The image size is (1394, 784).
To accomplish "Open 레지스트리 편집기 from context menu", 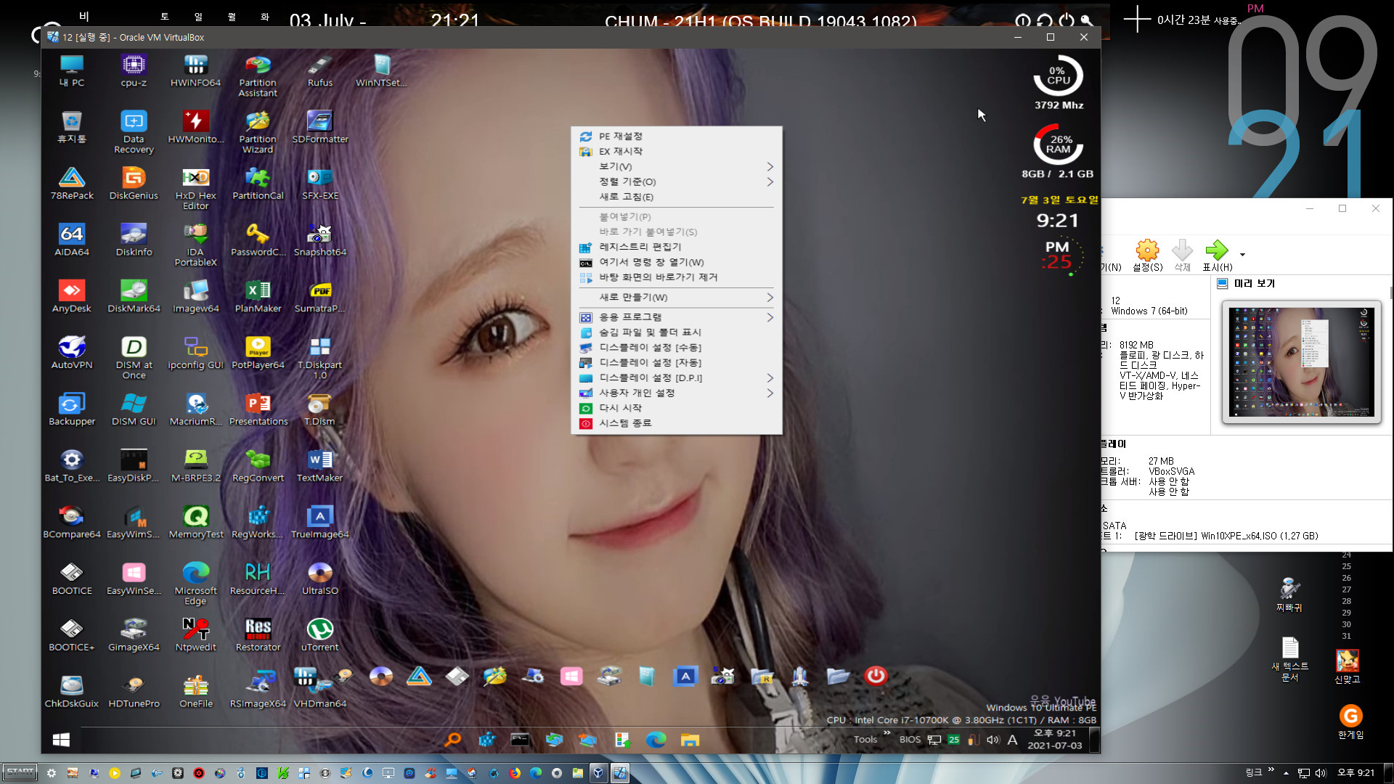I will click(x=677, y=247).
